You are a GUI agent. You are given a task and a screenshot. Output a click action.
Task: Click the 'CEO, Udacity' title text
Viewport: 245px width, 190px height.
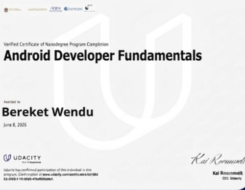click(232, 178)
